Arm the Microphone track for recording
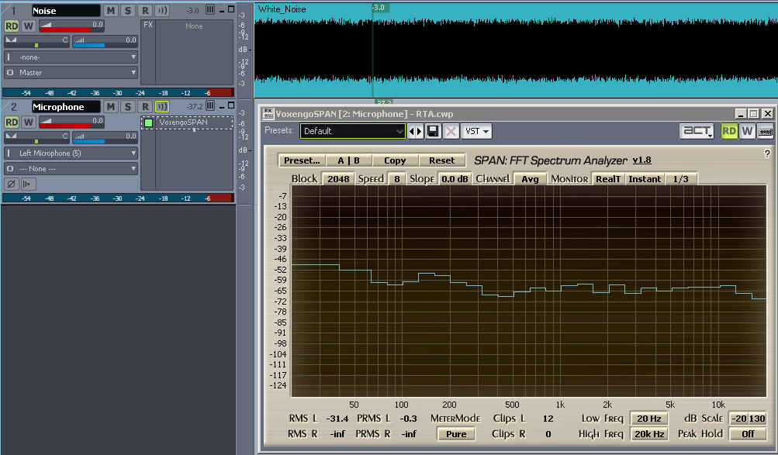 144,106
